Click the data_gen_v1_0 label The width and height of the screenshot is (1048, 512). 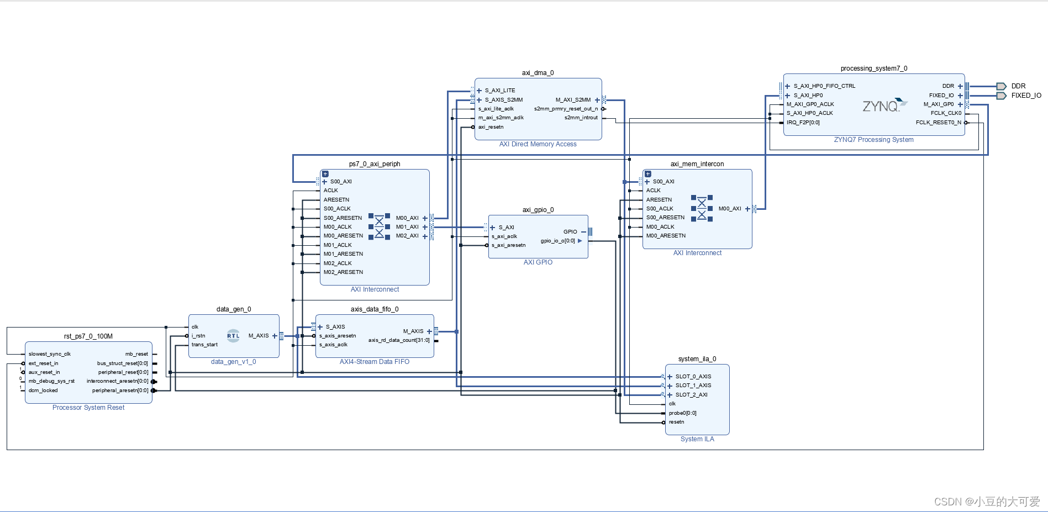(x=234, y=362)
